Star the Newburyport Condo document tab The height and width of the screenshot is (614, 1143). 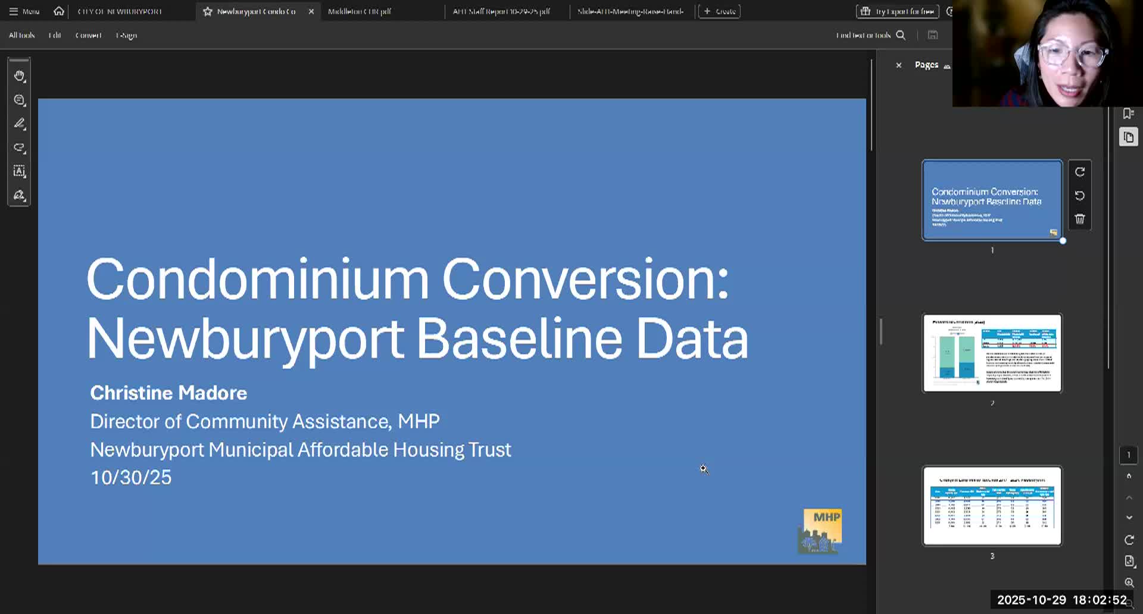click(x=207, y=11)
